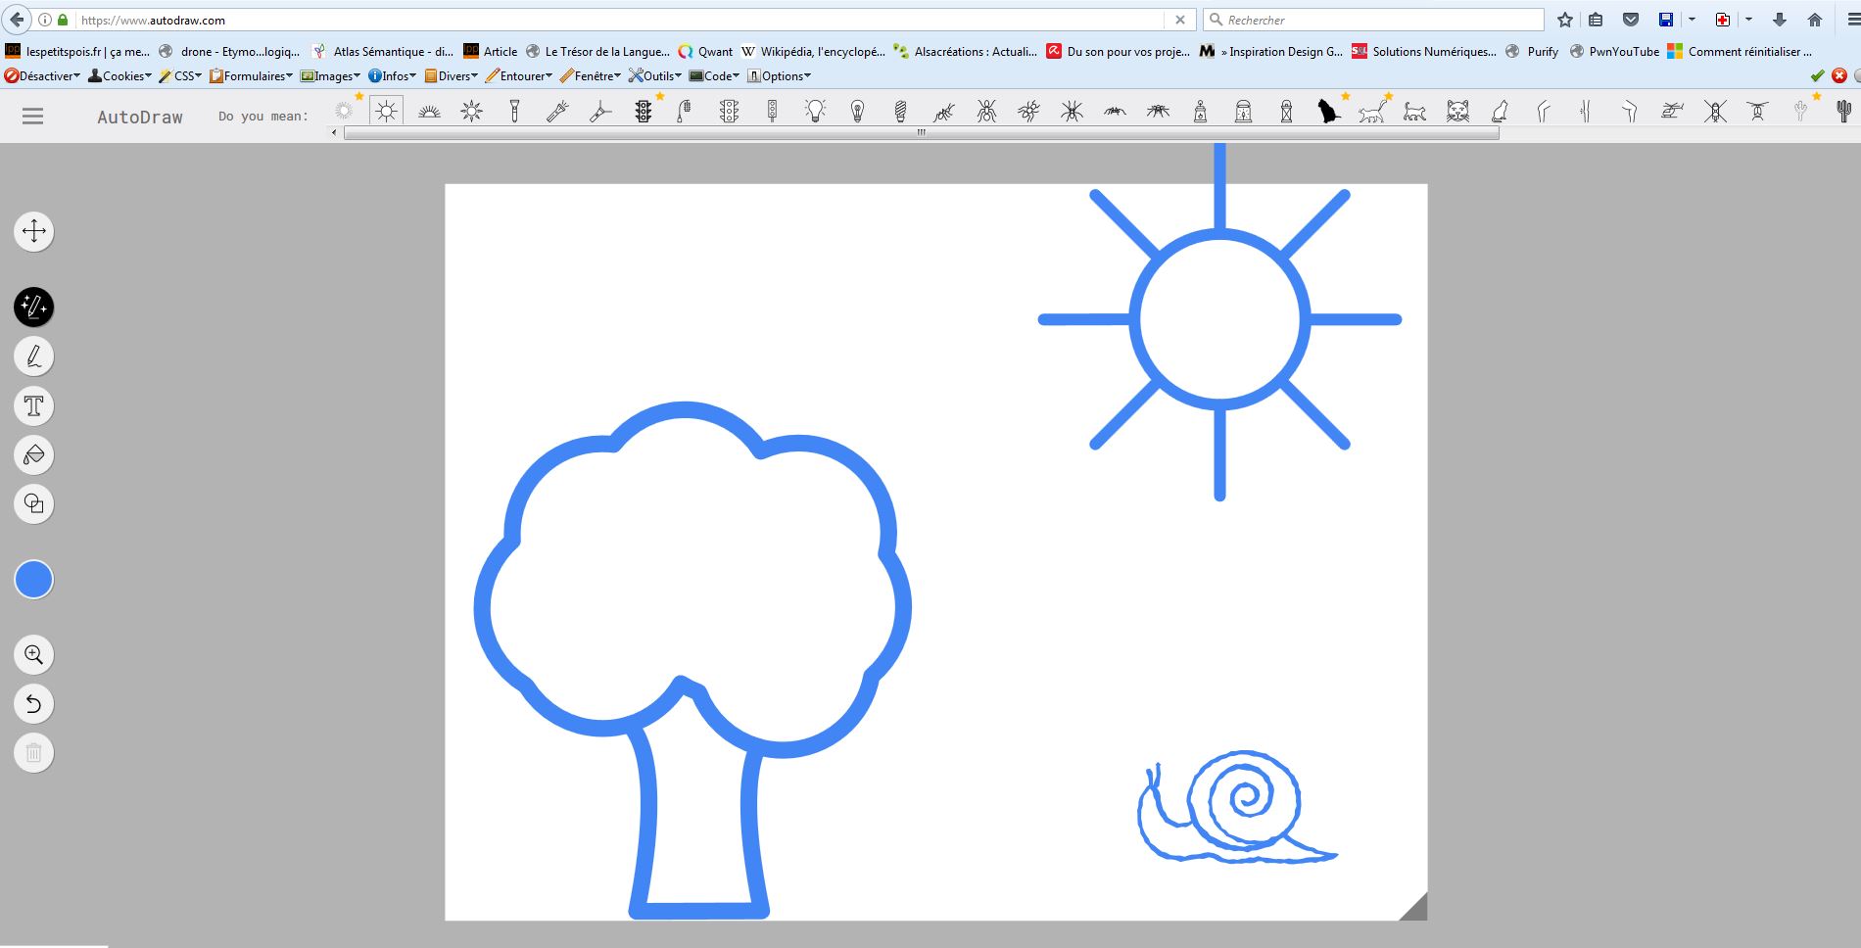Image resolution: width=1861 pixels, height=948 pixels.
Task: Open the Qwant bookmark link
Action: coord(705,51)
